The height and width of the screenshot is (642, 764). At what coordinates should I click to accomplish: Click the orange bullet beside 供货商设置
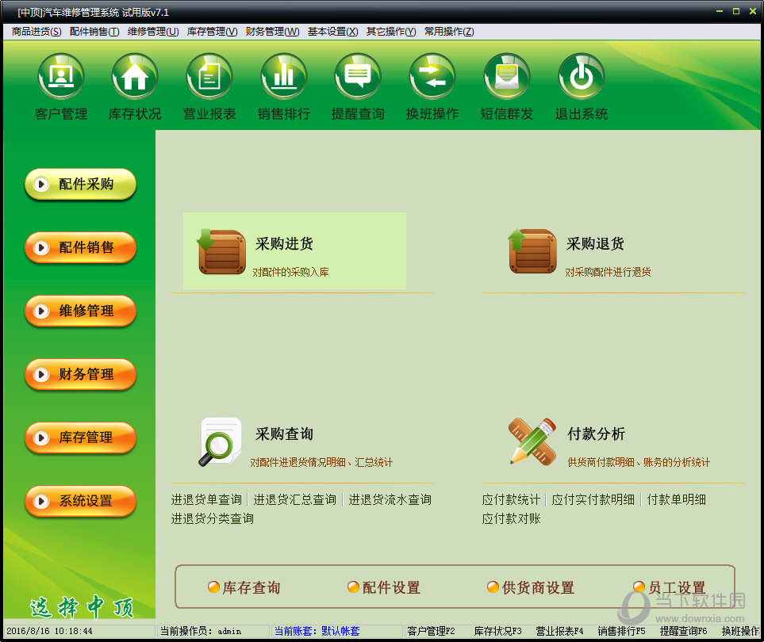[493, 587]
